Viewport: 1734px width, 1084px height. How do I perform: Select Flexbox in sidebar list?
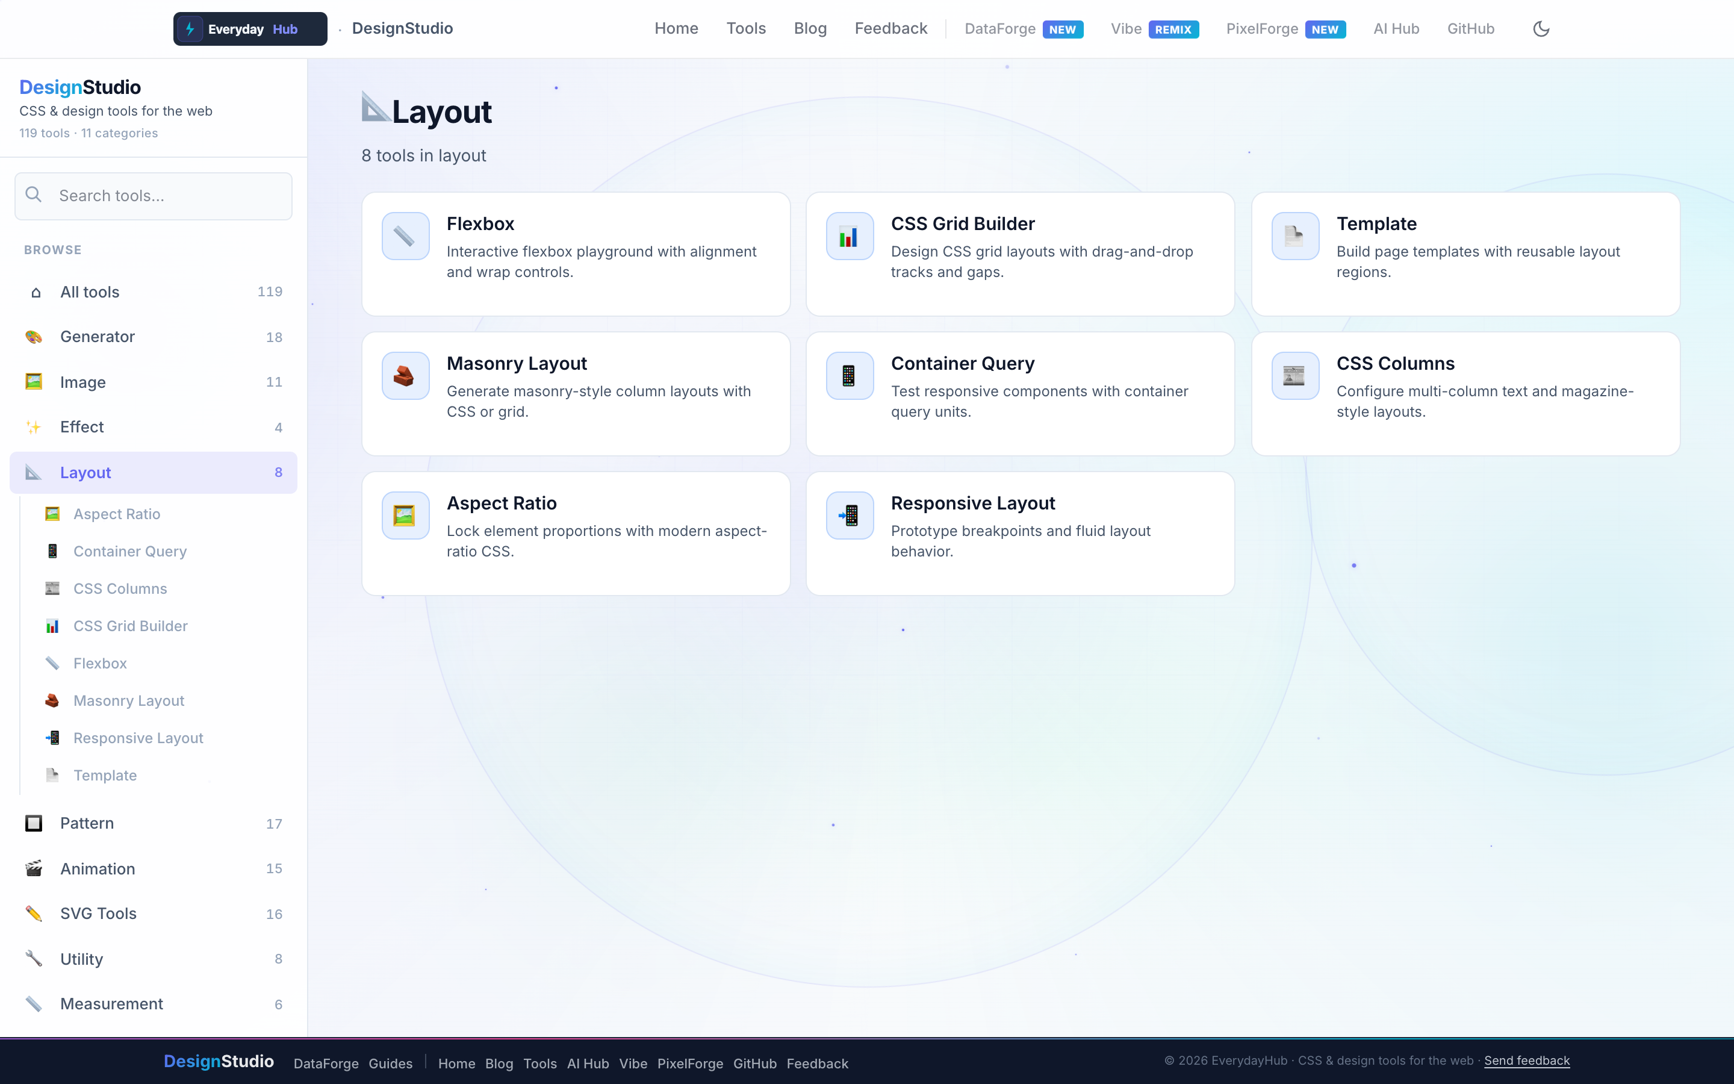coord(101,663)
